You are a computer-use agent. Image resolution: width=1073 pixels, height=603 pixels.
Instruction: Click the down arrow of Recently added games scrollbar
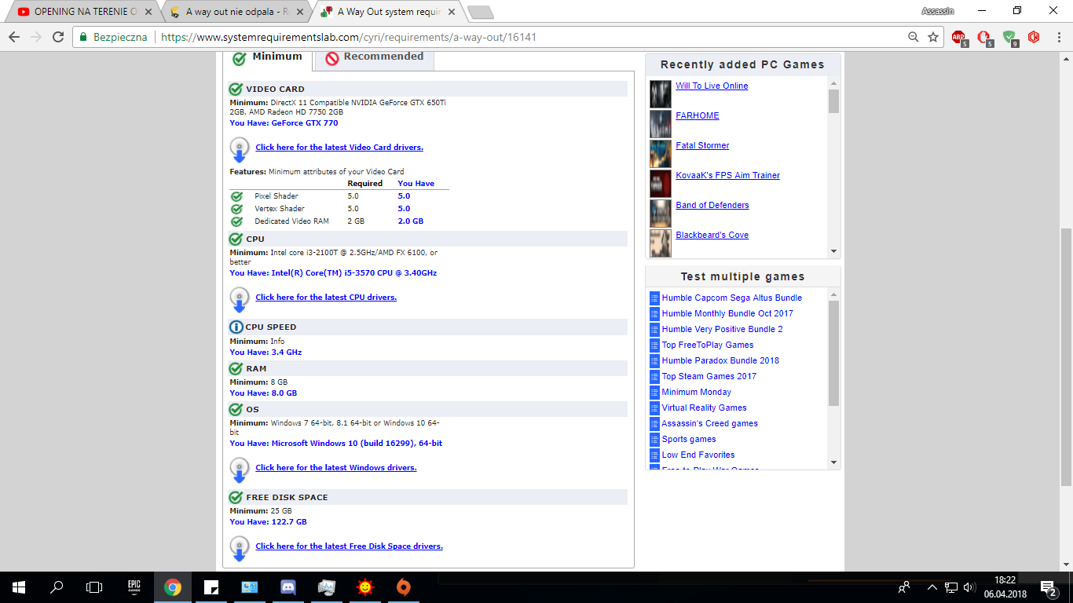point(833,251)
